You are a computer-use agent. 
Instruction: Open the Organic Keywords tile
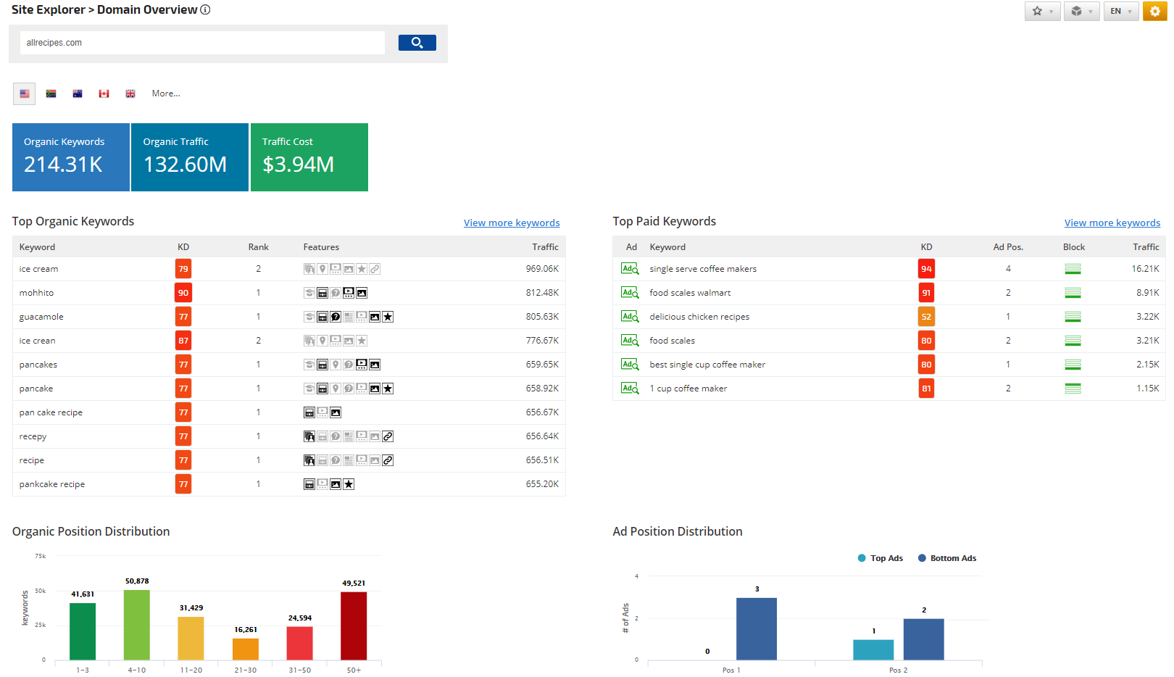coord(71,157)
